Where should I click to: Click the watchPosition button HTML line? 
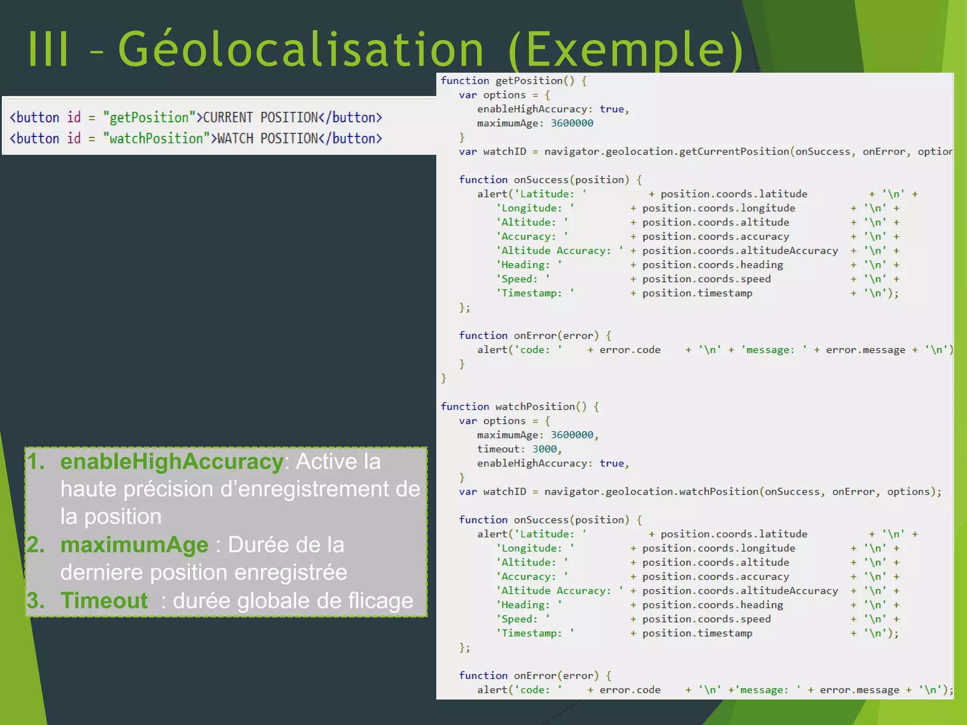click(x=196, y=138)
